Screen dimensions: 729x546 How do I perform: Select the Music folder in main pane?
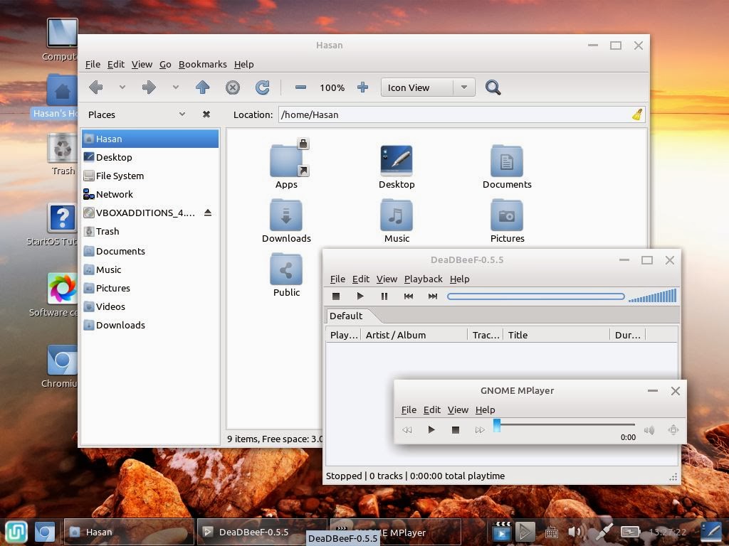pos(397,220)
